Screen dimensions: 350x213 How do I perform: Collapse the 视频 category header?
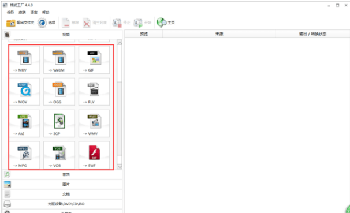click(62, 35)
